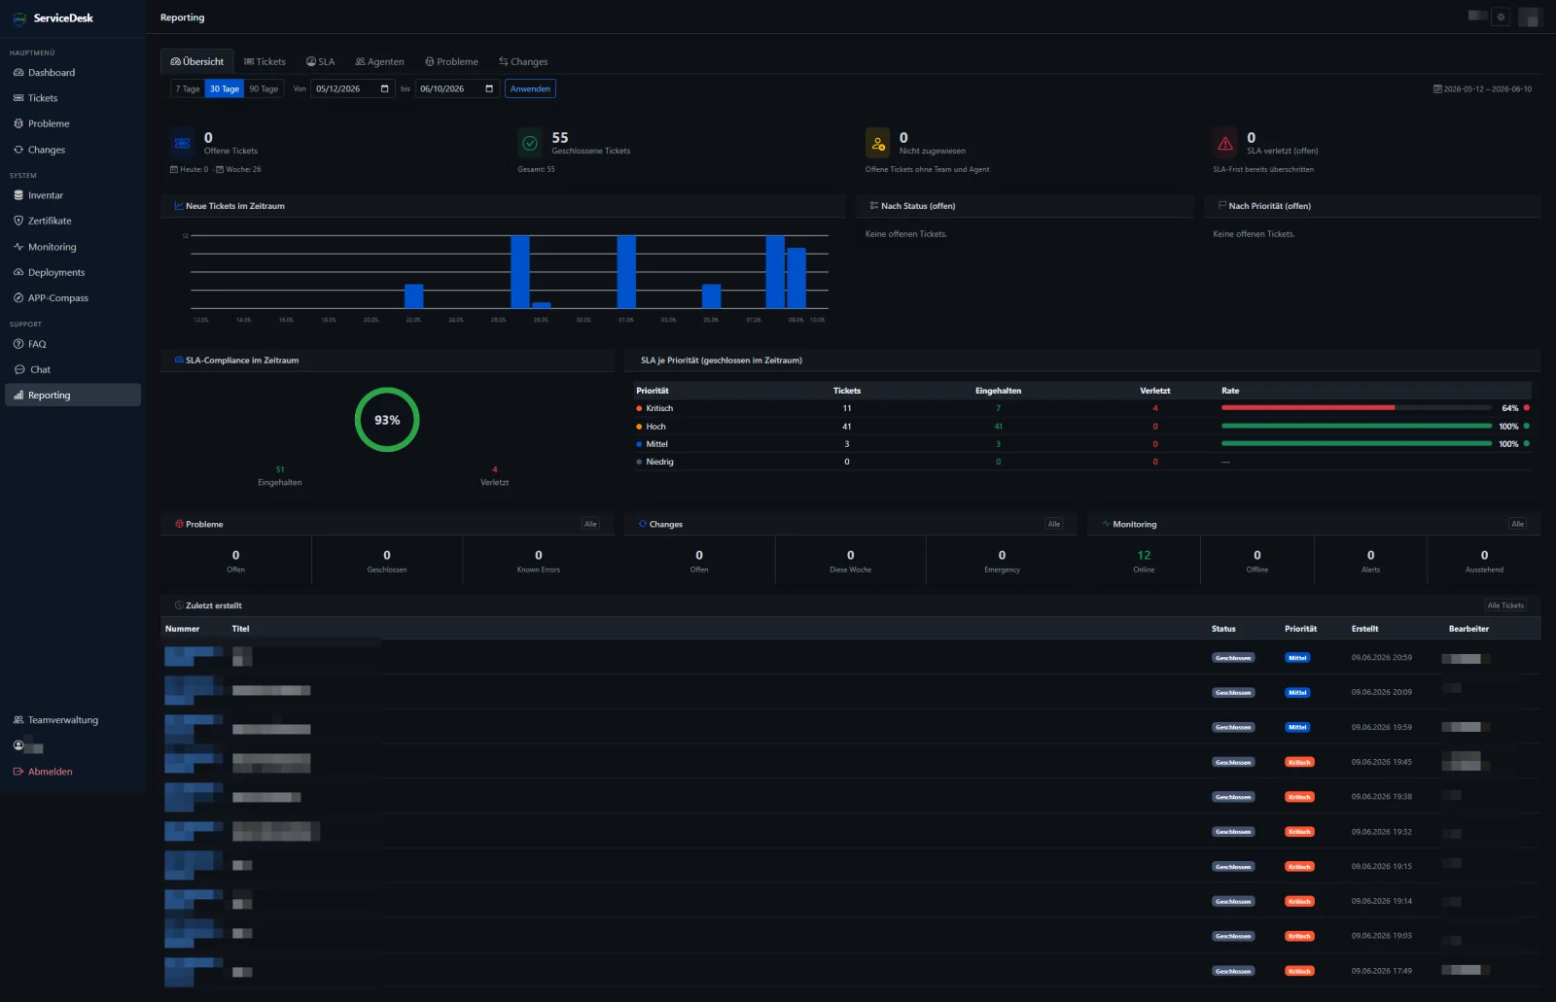Click Known Errors count in Probleme panel
This screenshot has height=1002, width=1556.
click(538, 556)
